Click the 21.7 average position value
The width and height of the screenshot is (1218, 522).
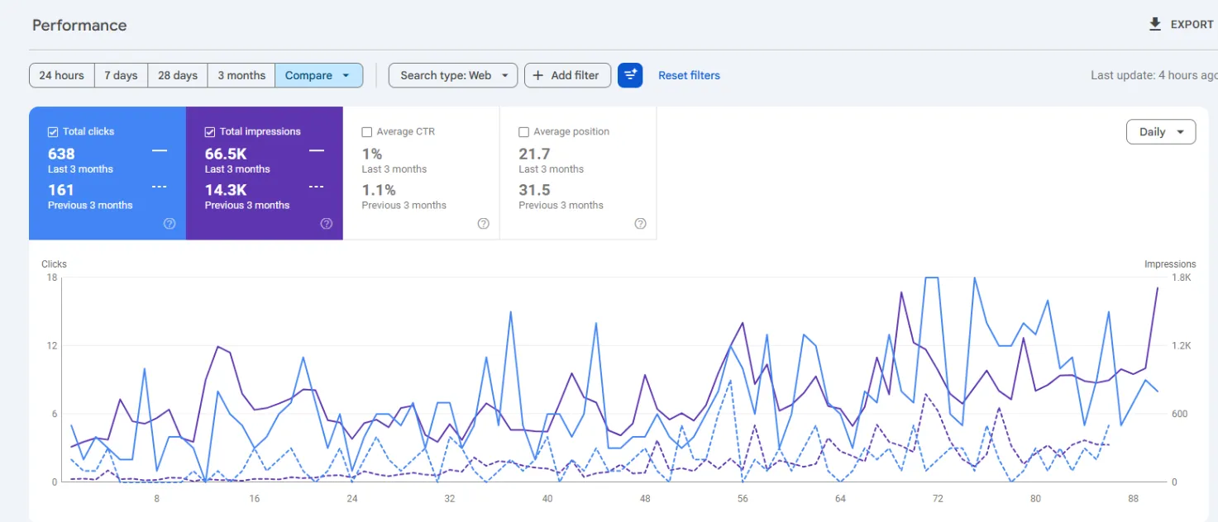534,154
